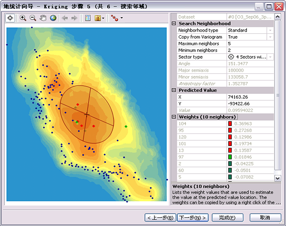Open the Sector type dropdown
286x226 pixels.
(x=270, y=57)
